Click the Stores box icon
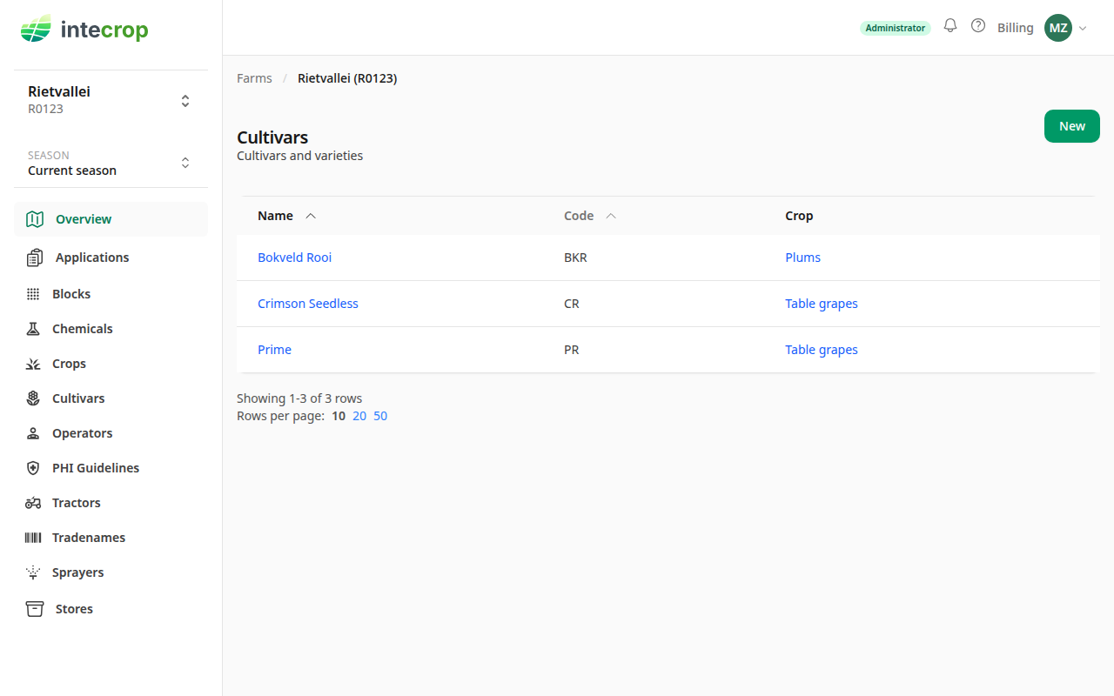This screenshot has width=1114, height=696. [35, 609]
